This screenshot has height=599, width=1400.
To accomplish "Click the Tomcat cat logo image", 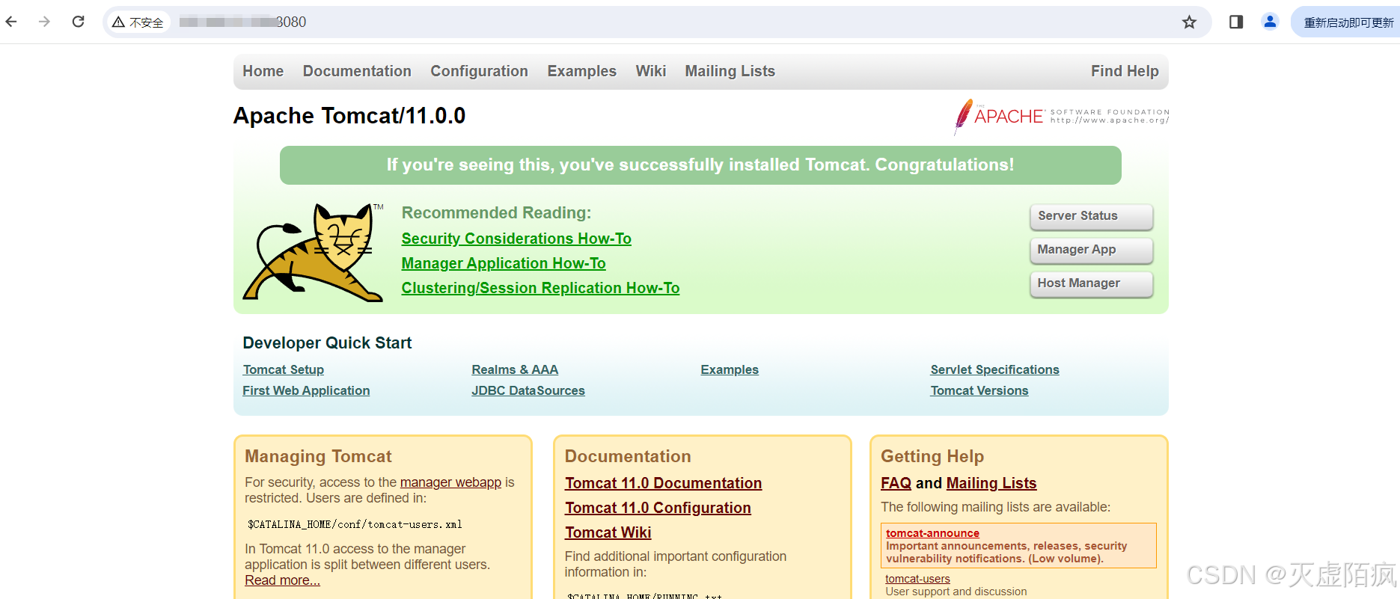I will click(314, 252).
